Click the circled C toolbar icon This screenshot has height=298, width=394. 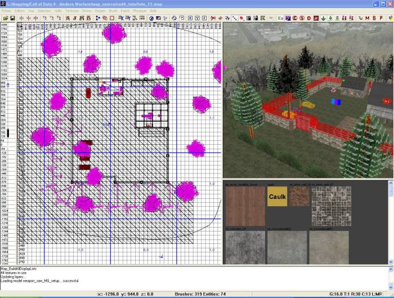295,18
